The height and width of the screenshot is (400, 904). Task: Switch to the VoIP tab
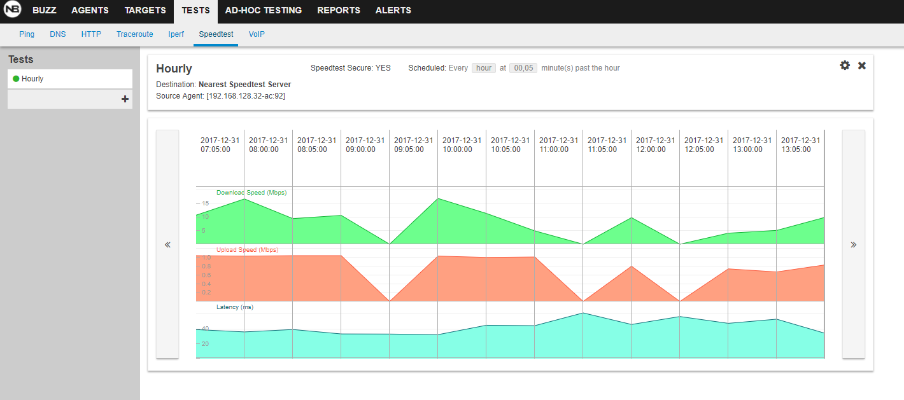257,34
